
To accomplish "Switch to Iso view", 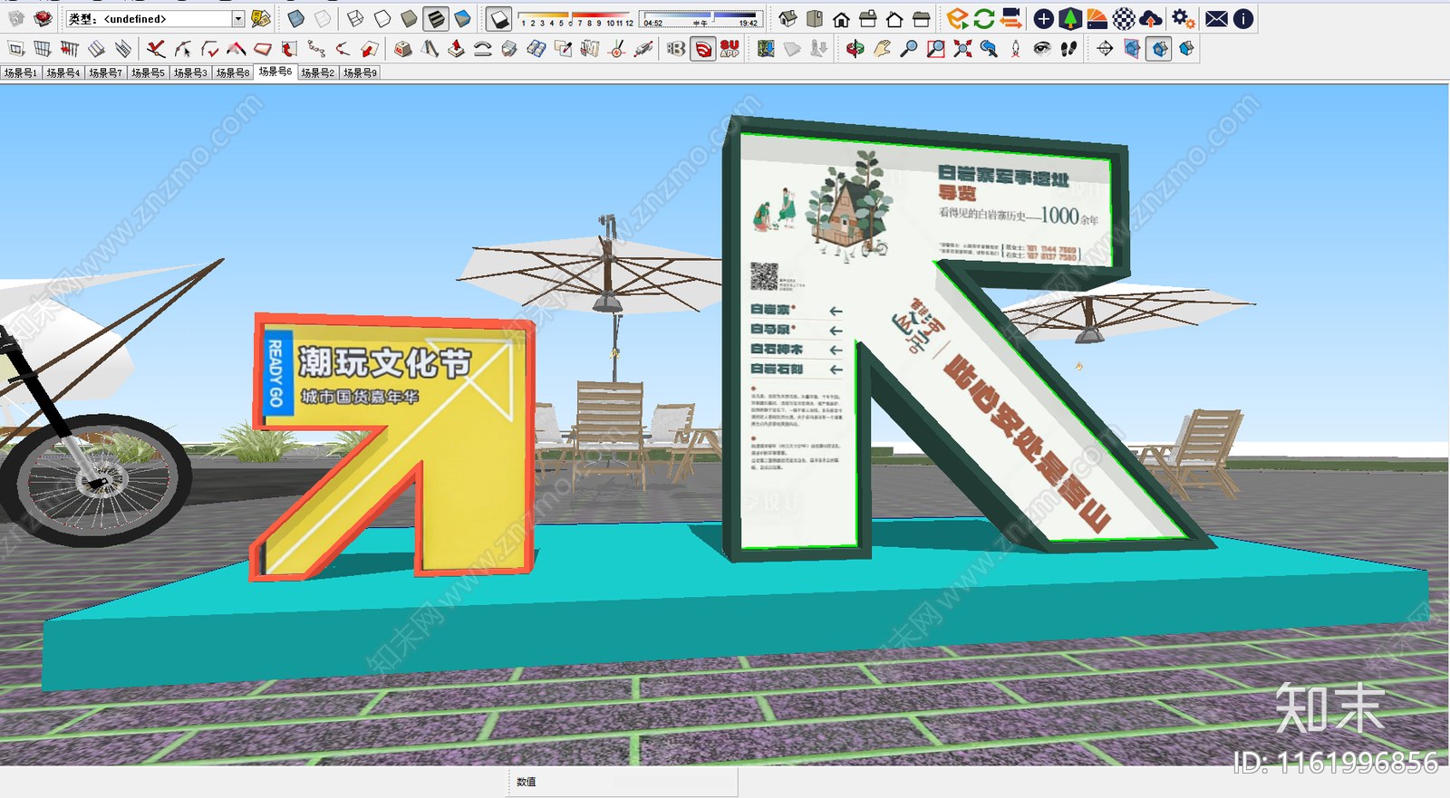I will (x=788, y=18).
